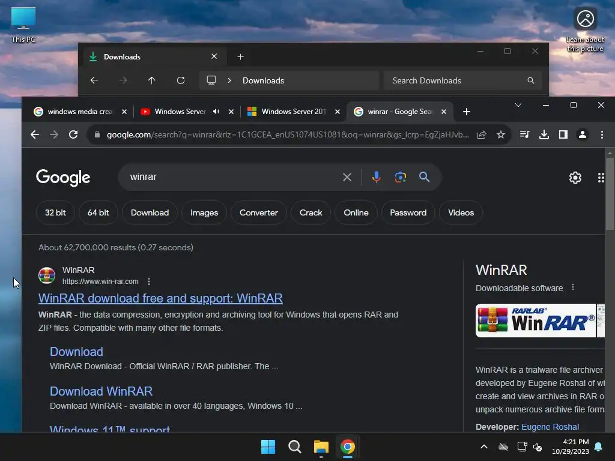The image size is (615, 461).
Task: Open Download WinRAR sitelink
Action: tap(101, 391)
